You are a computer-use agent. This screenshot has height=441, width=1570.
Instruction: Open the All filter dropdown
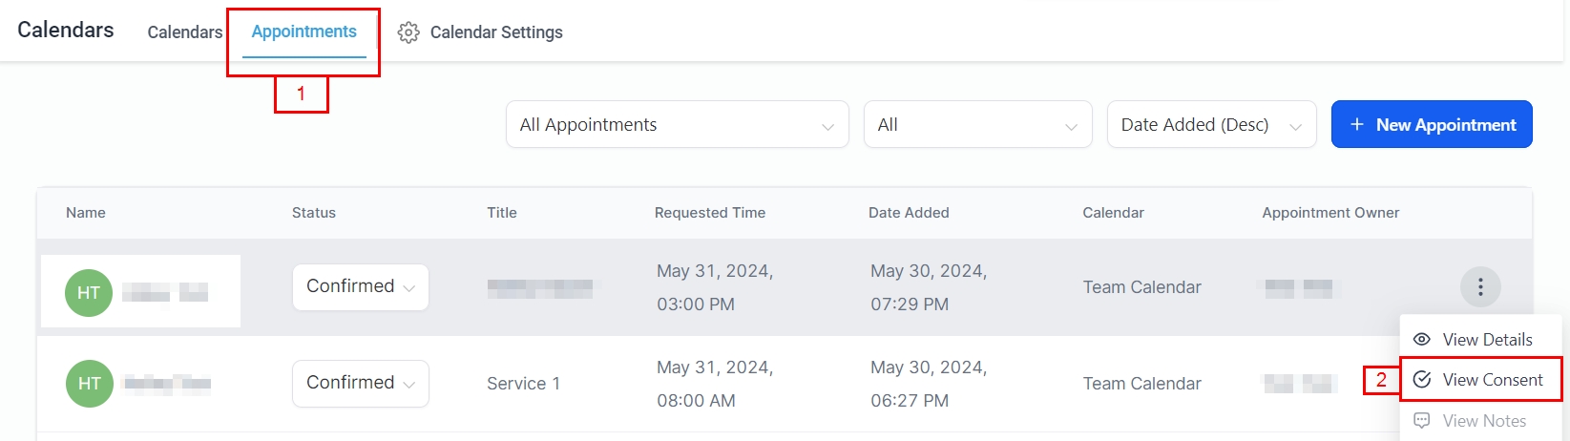coord(977,125)
